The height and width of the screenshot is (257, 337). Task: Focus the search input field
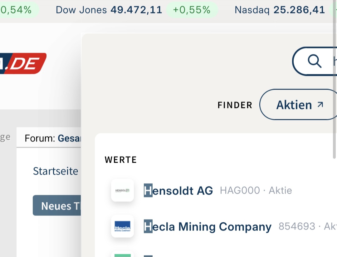(x=331, y=61)
